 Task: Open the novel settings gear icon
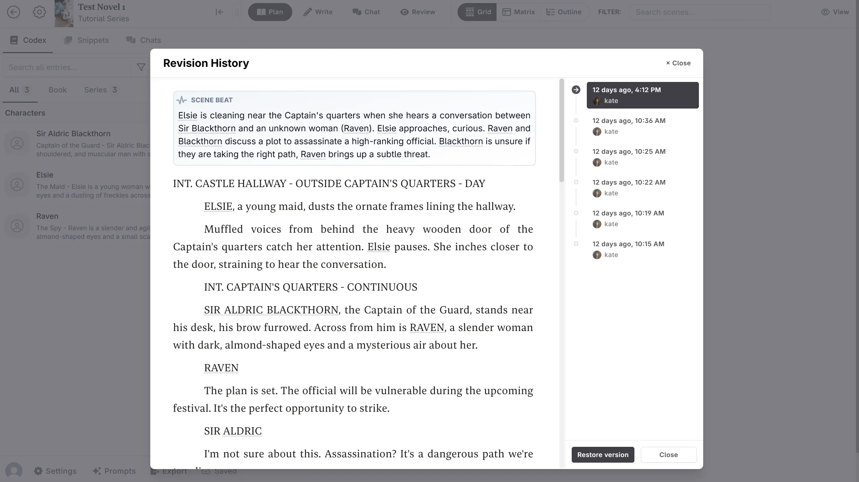(x=39, y=12)
